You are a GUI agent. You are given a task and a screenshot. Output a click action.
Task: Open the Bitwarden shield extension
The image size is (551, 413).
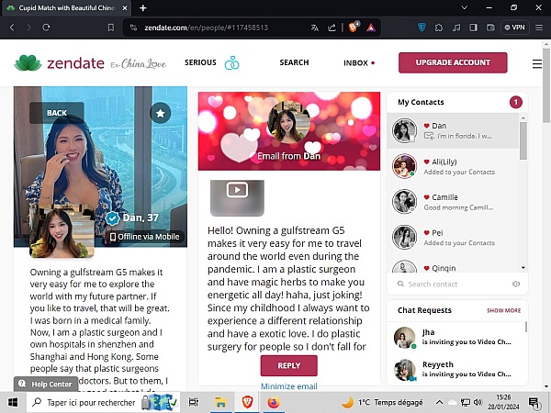422,28
